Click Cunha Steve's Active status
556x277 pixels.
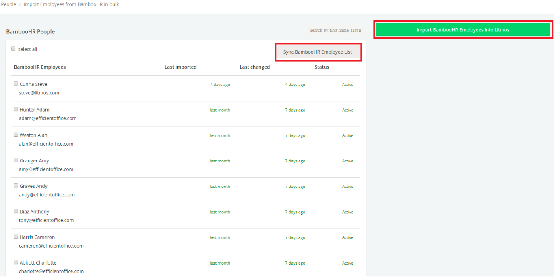(348, 85)
